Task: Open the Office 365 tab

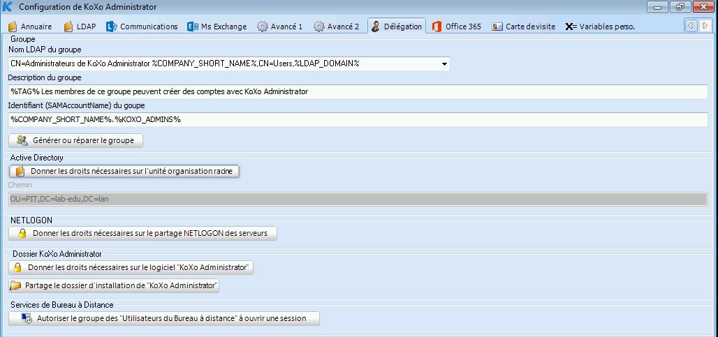Action: 457,27
